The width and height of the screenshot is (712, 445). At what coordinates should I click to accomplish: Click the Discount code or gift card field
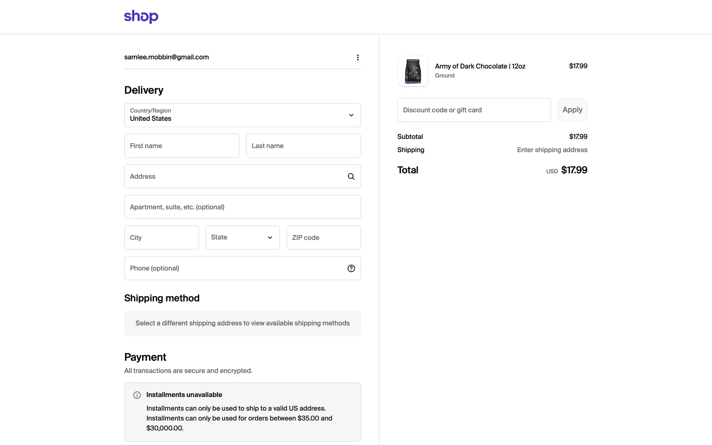[474, 110]
